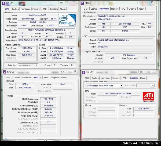Go to the About tab in the Memory window
Screen dimensions: 161x146
point(64,78)
